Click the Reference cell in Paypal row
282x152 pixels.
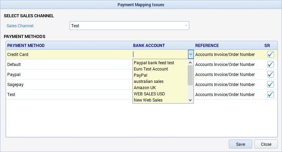tap(225, 75)
